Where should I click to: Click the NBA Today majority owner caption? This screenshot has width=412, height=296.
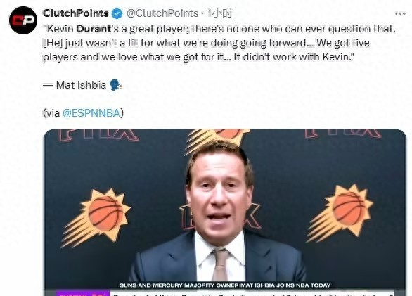tap(225, 285)
